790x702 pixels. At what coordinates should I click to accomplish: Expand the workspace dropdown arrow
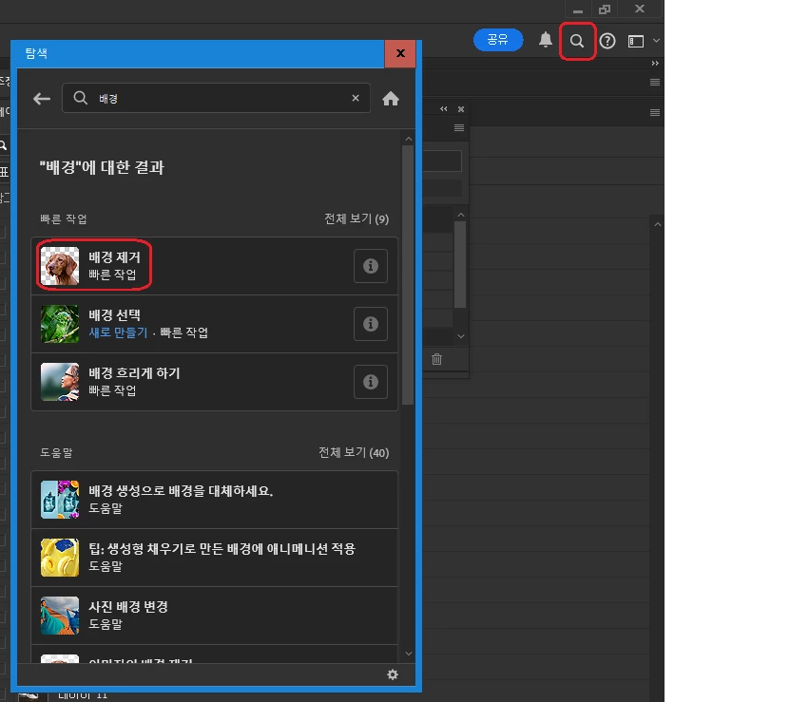coord(656,40)
